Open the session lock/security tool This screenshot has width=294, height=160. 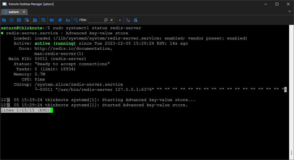pyautogui.click(x=52, y=20)
